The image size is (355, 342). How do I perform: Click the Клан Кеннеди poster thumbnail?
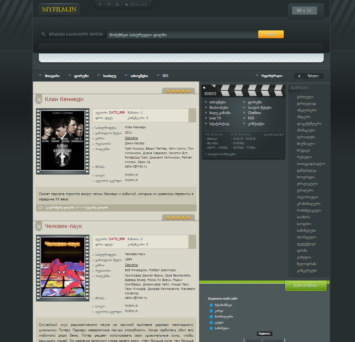click(x=63, y=141)
